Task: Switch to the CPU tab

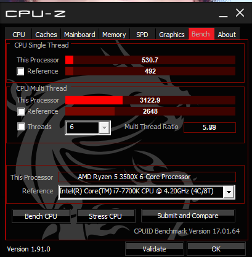Action: click(18, 35)
